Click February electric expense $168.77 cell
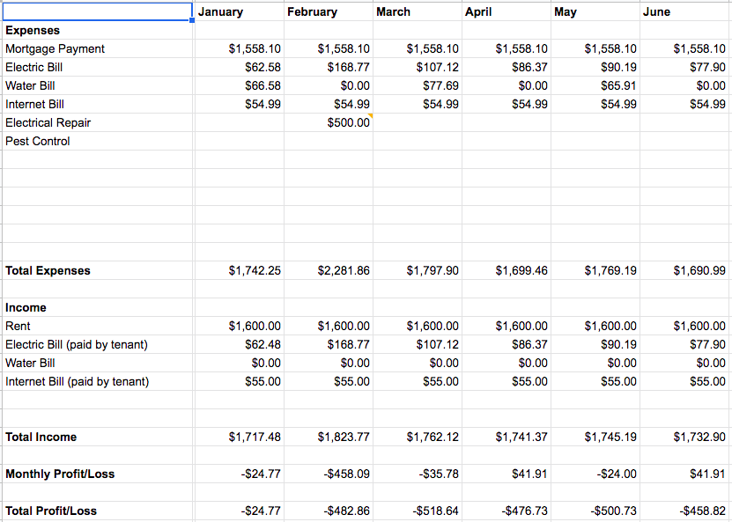 click(x=329, y=67)
